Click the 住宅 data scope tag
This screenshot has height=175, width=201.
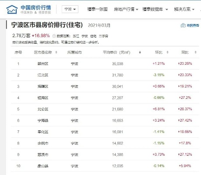pyautogui.click(x=93, y=36)
